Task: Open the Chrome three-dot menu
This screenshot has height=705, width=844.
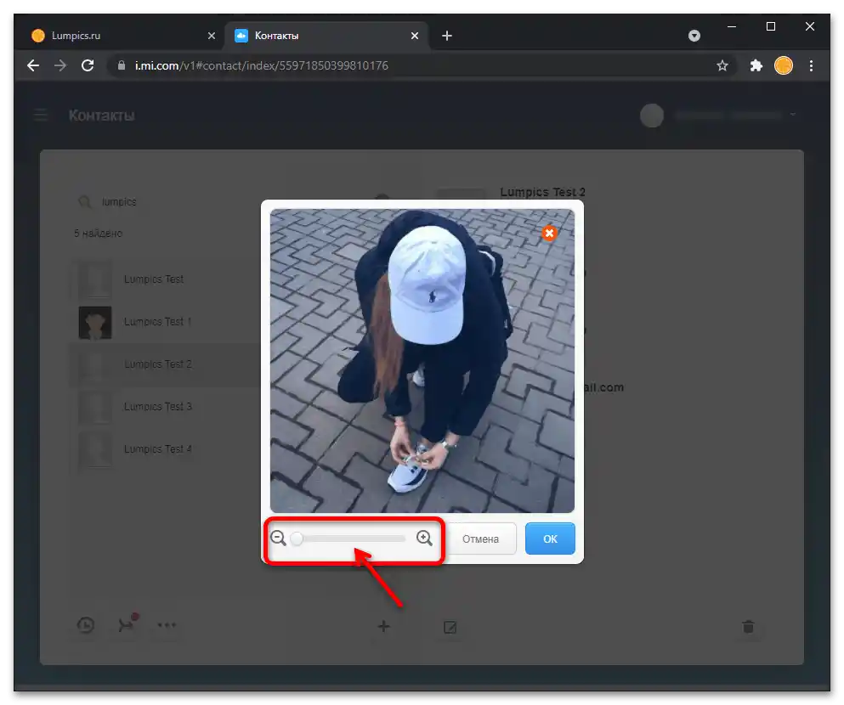Action: pos(811,65)
